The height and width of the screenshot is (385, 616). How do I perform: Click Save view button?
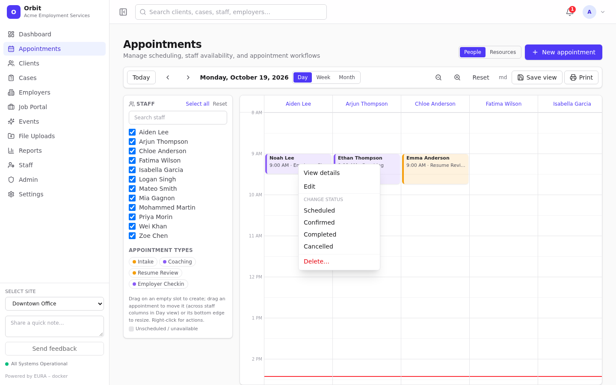click(x=537, y=77)
